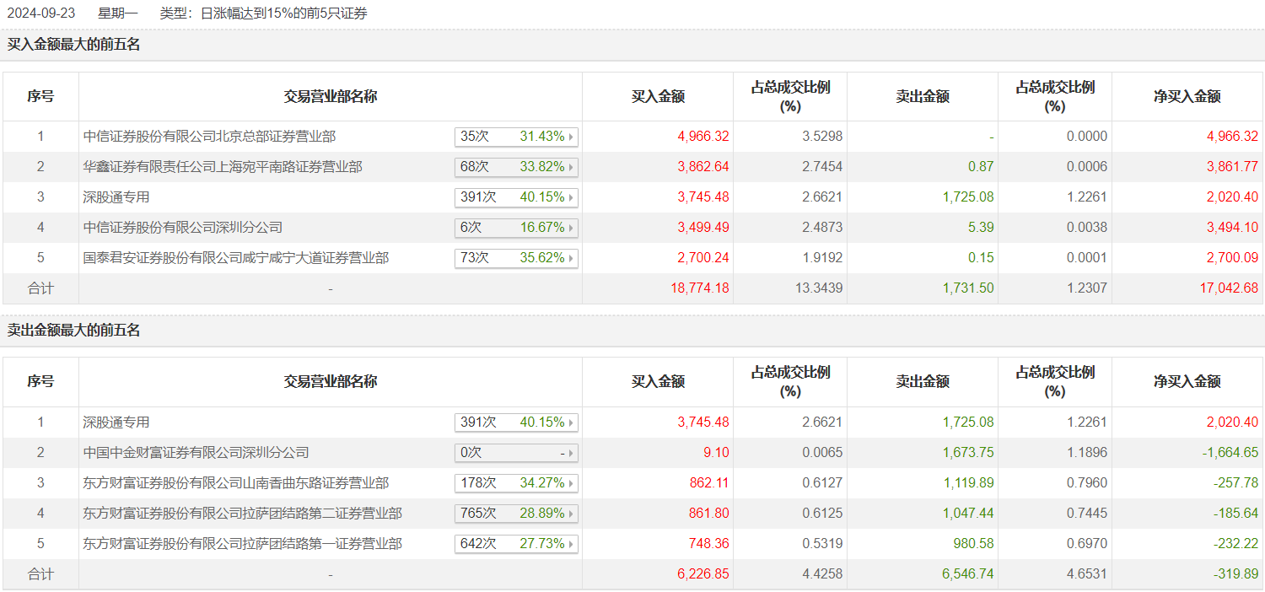This screenshot has width=1265, height=592.
Task: Click the small arrow beside 16.67%
Action: tap(572, 228)
